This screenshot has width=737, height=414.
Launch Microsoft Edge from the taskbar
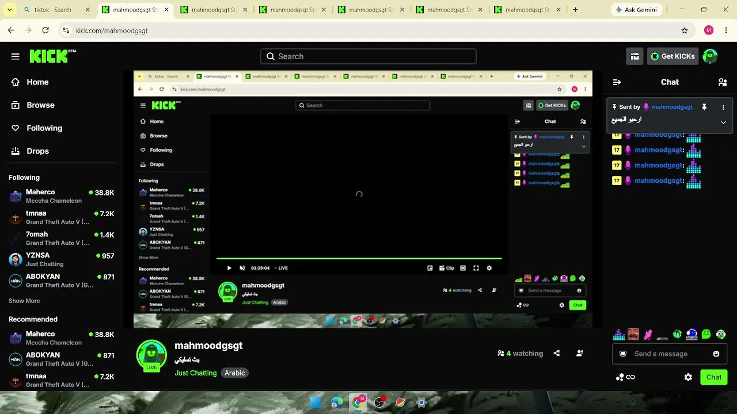pos(337,402)
